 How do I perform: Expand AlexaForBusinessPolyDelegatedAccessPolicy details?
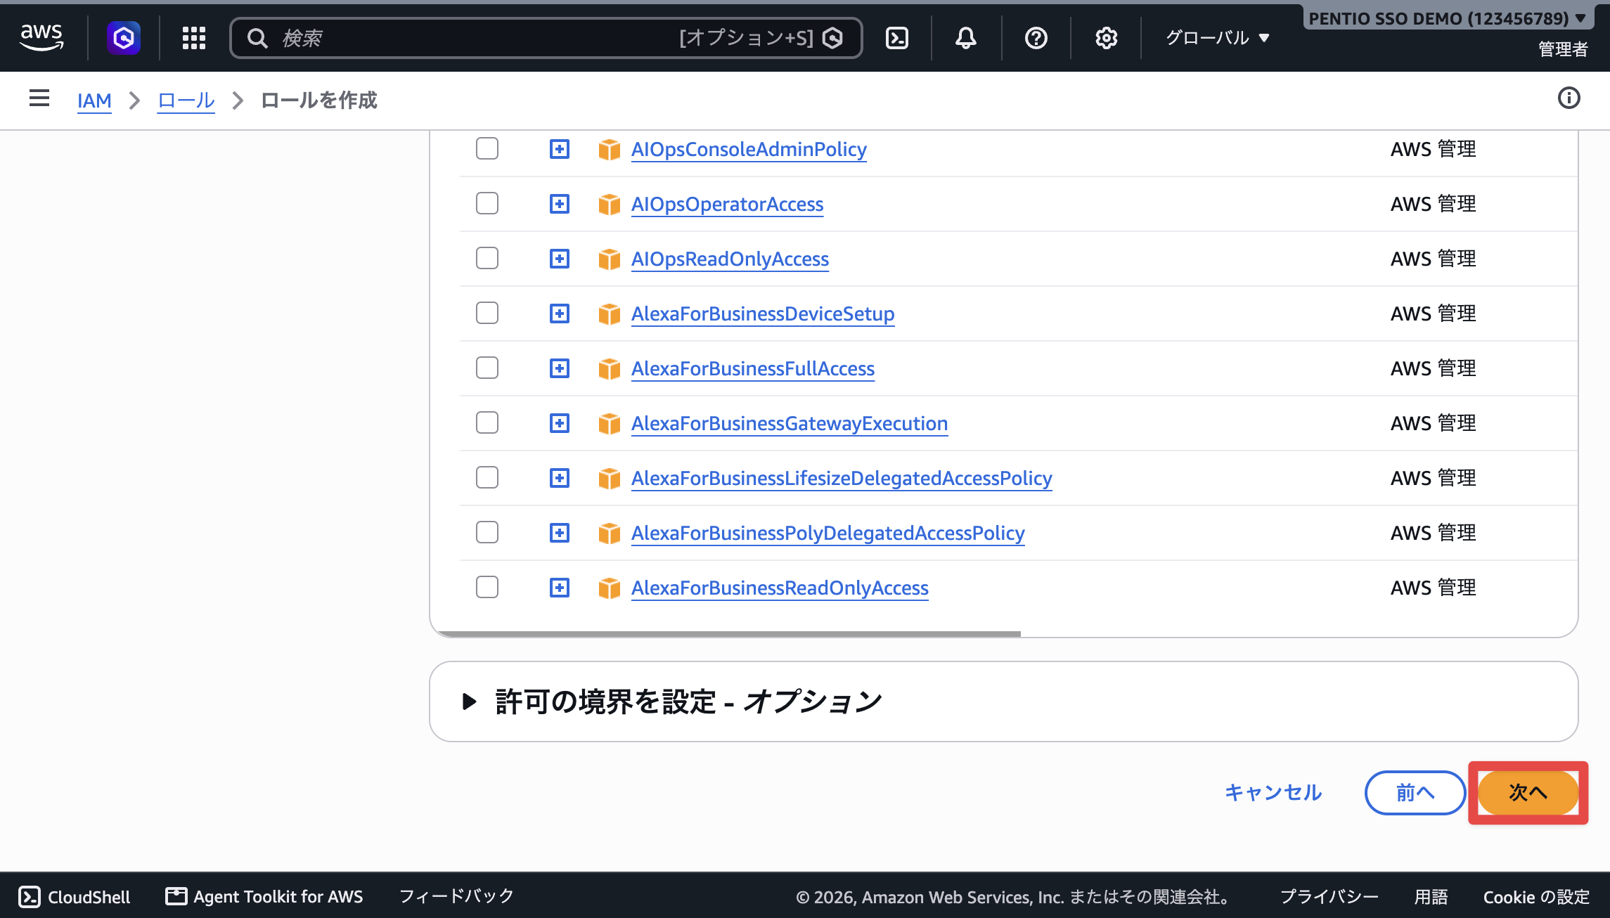coord(560,533)
